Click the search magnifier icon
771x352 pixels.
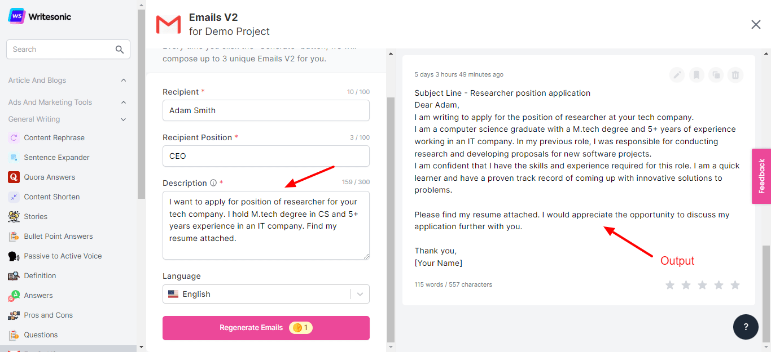point(120,50)
